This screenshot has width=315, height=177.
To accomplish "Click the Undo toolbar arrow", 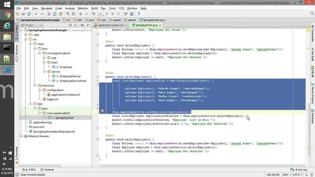I will tap(36, 14).
